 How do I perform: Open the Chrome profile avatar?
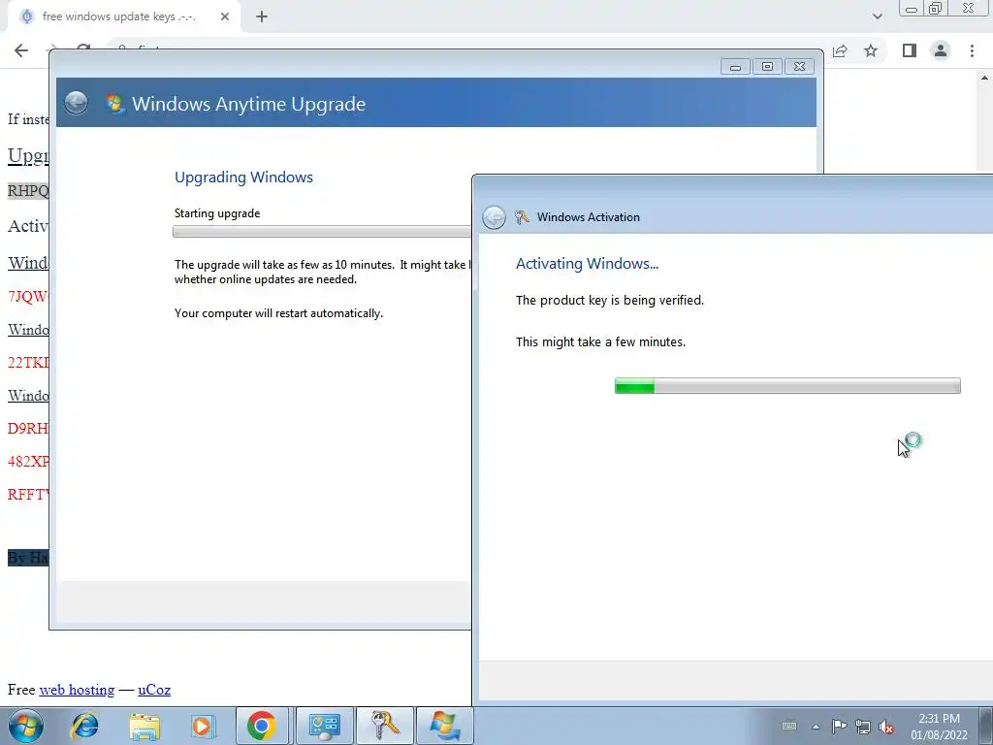(941, 50)
